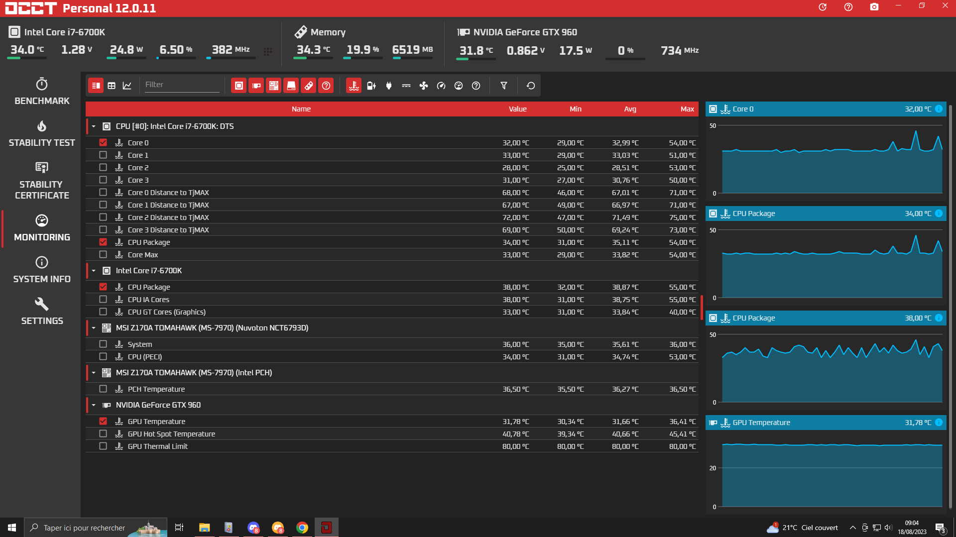Open File Explorer from the taskbar
The width and height of the screenshot is (956, 537).
point(204,528)
